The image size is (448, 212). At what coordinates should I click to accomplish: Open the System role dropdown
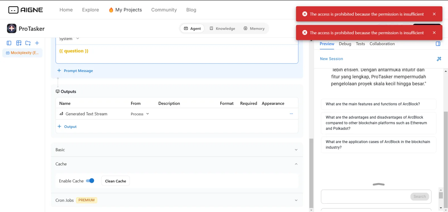click(69, 39)
